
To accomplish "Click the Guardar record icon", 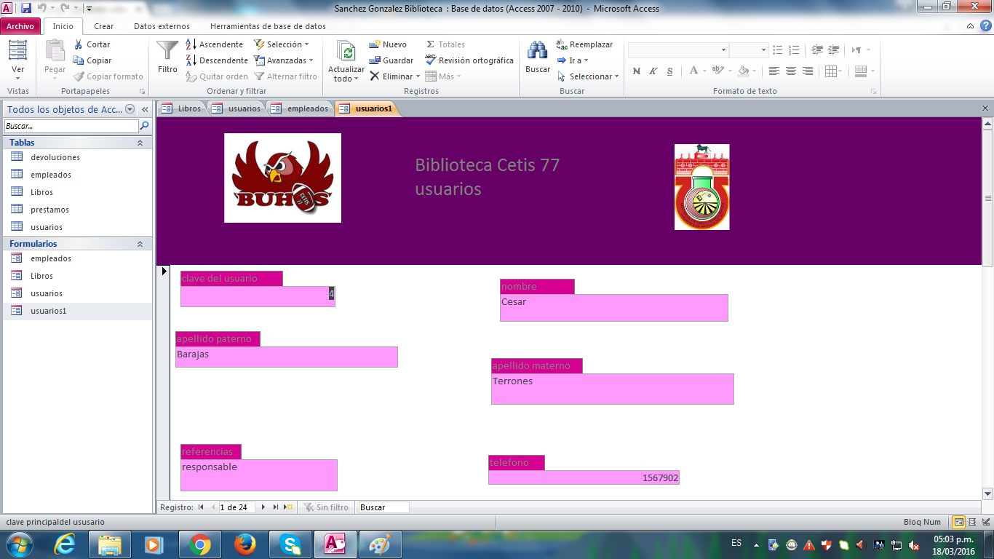I will (375, 60).
